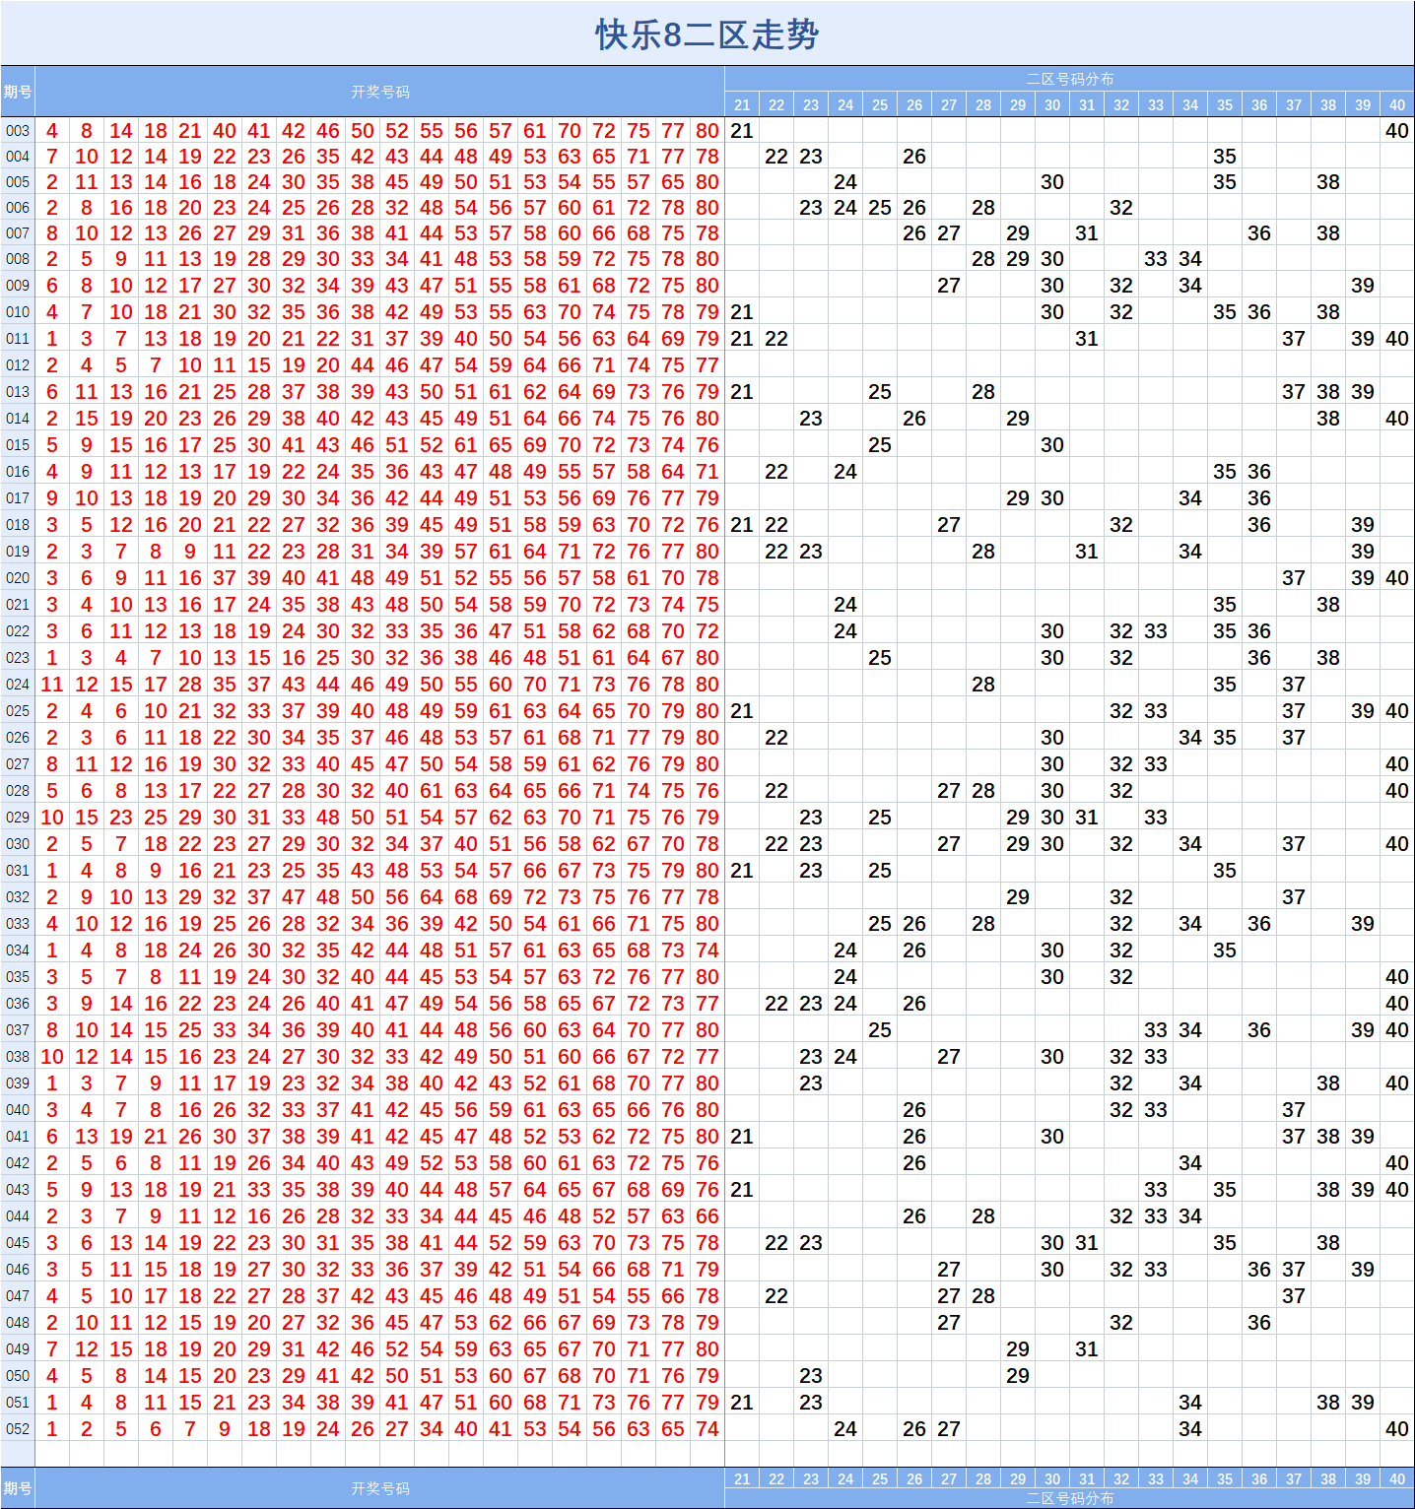
Task: Click the title 快乐8二区走势
Action: point(707,34)
